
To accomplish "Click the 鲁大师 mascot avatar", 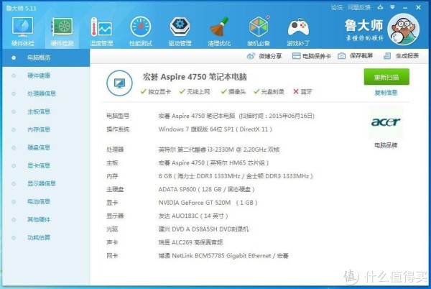I will [403, 29].
